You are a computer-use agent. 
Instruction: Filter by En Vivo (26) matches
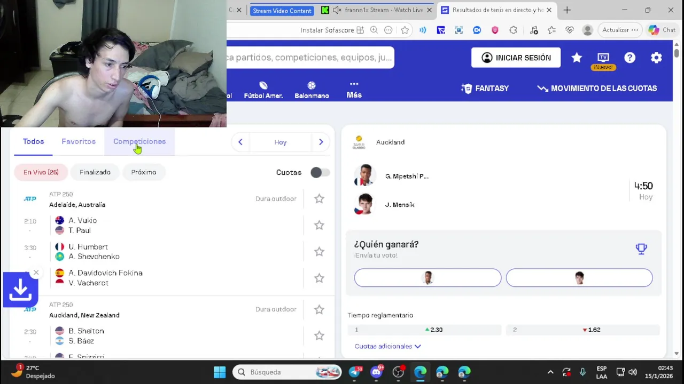click(x=41, y=172)
